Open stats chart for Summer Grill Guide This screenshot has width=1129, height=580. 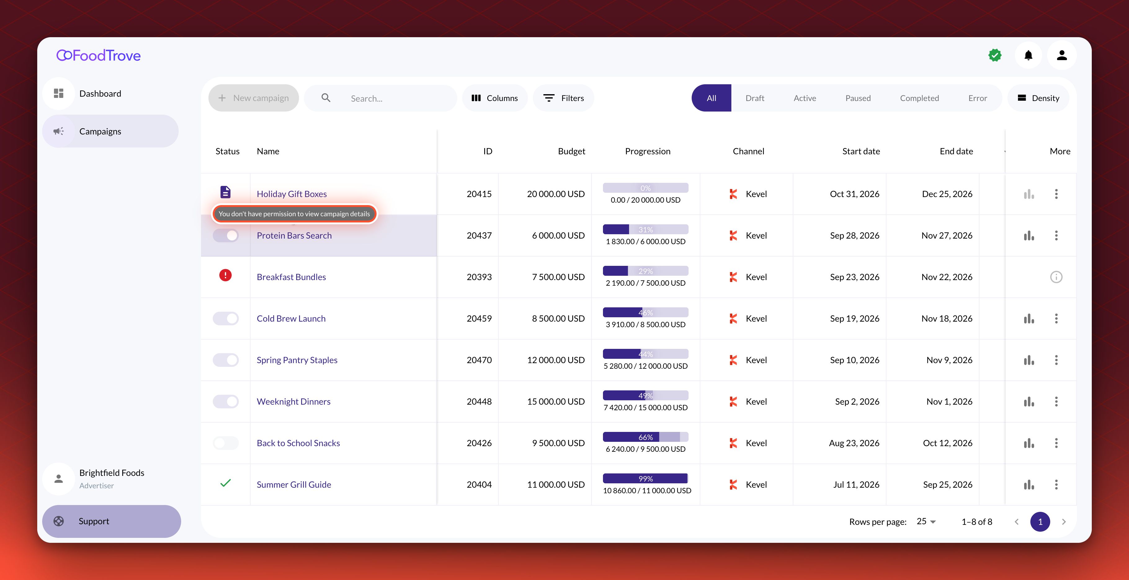click(1029, 485)
